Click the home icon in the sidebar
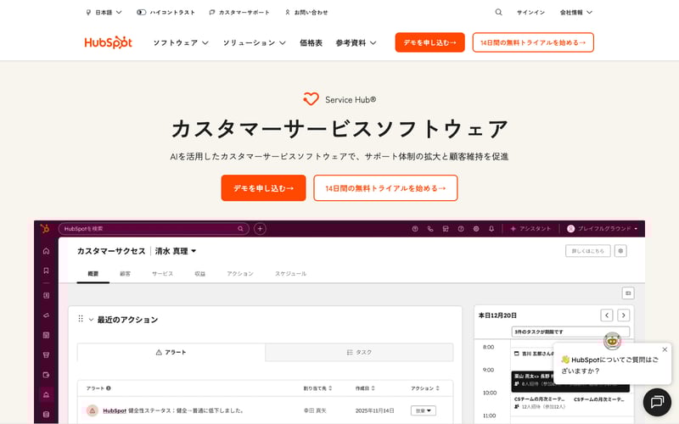Image resolution: width=679 pixels, height=424 pixels. 46,251
